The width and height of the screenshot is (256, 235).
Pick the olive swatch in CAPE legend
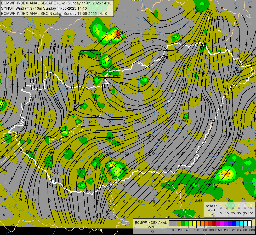[179, 223]
